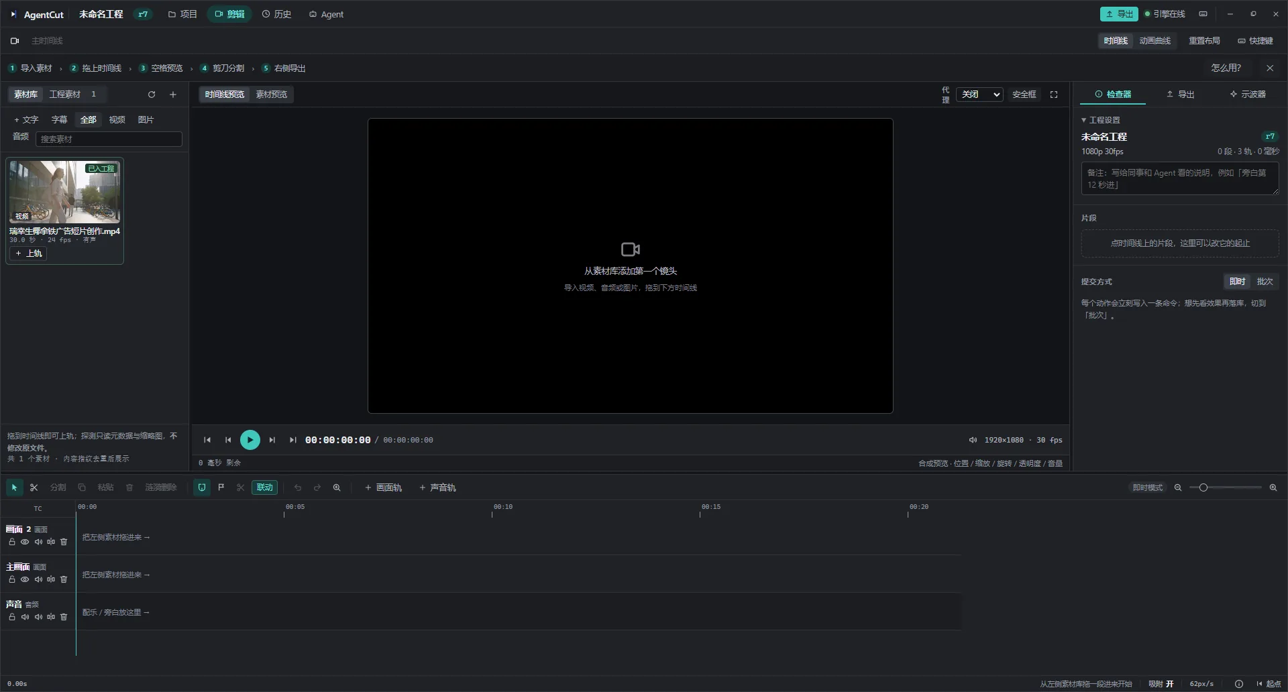
Task: Zoom in the timeline with plus magnifier
Action: point(1273,487)
